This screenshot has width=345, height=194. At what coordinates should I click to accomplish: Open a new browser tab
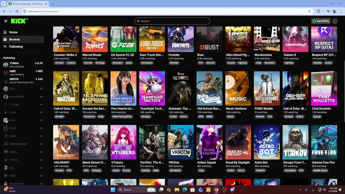pyautogui.click(x=52, y=4)
